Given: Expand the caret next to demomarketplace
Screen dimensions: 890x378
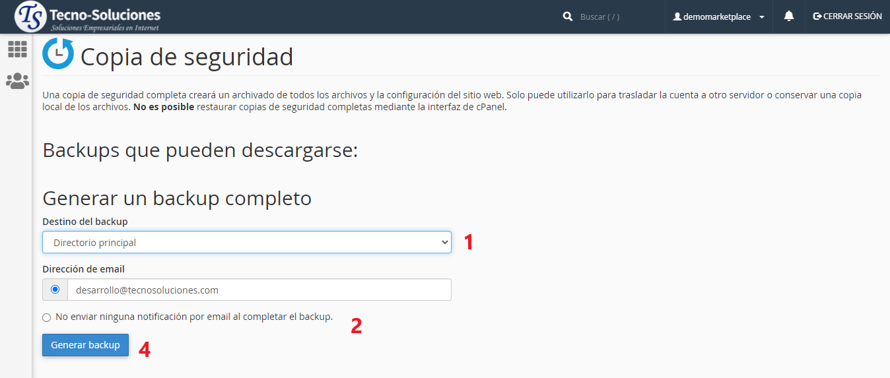Looking at the screenshot, I should 762,17.
